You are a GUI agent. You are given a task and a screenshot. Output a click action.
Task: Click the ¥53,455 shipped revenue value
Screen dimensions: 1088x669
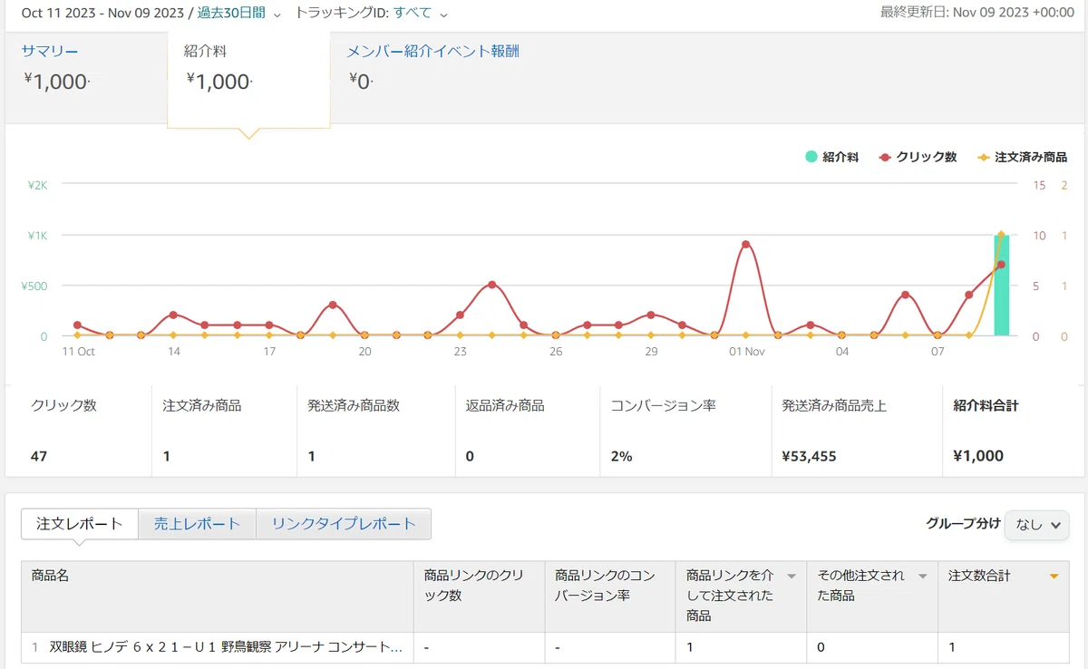pos(810,457)
